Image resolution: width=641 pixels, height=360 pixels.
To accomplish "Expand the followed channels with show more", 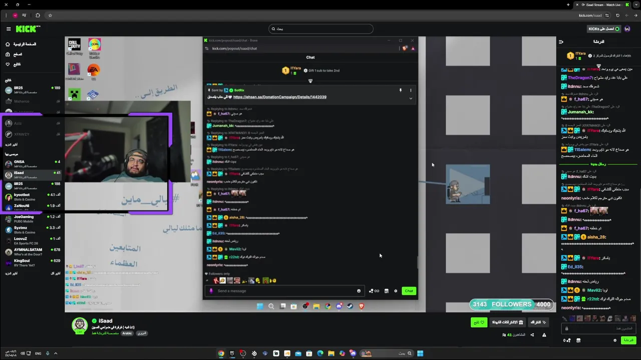I will tap(11, 144).
